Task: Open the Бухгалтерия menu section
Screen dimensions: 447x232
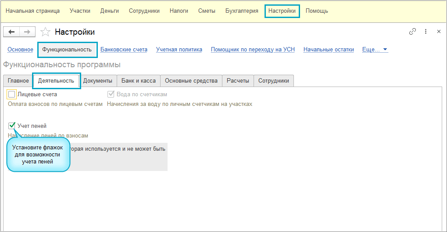Action: point(242,11)
